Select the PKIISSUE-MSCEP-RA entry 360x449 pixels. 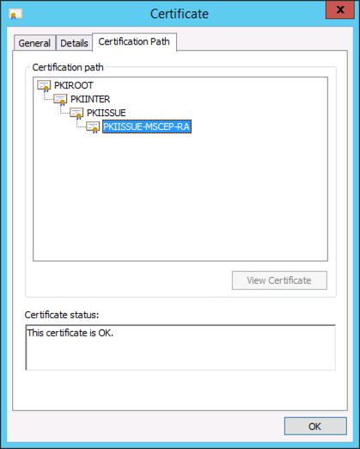(x=147, y=126)
